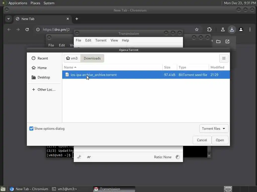Viewport: 257px width, 192px height.
Task: Open Chromium downloads icon
Action: [232, 29]
